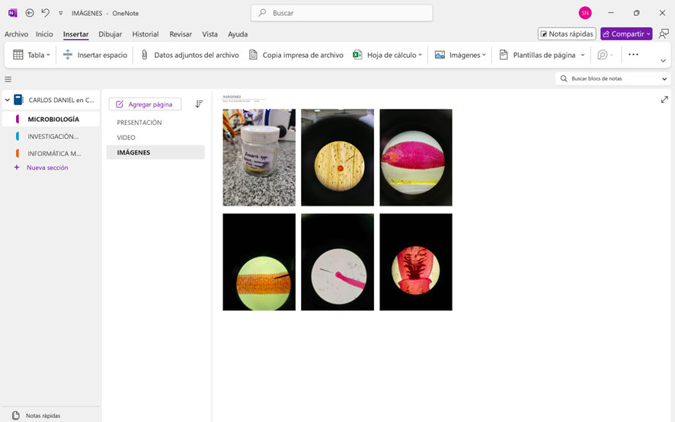This screenshot has height=422, width=675.
Task: Attach a file with Datos adjuntos del archivo
Action: [x=190, y=55]
